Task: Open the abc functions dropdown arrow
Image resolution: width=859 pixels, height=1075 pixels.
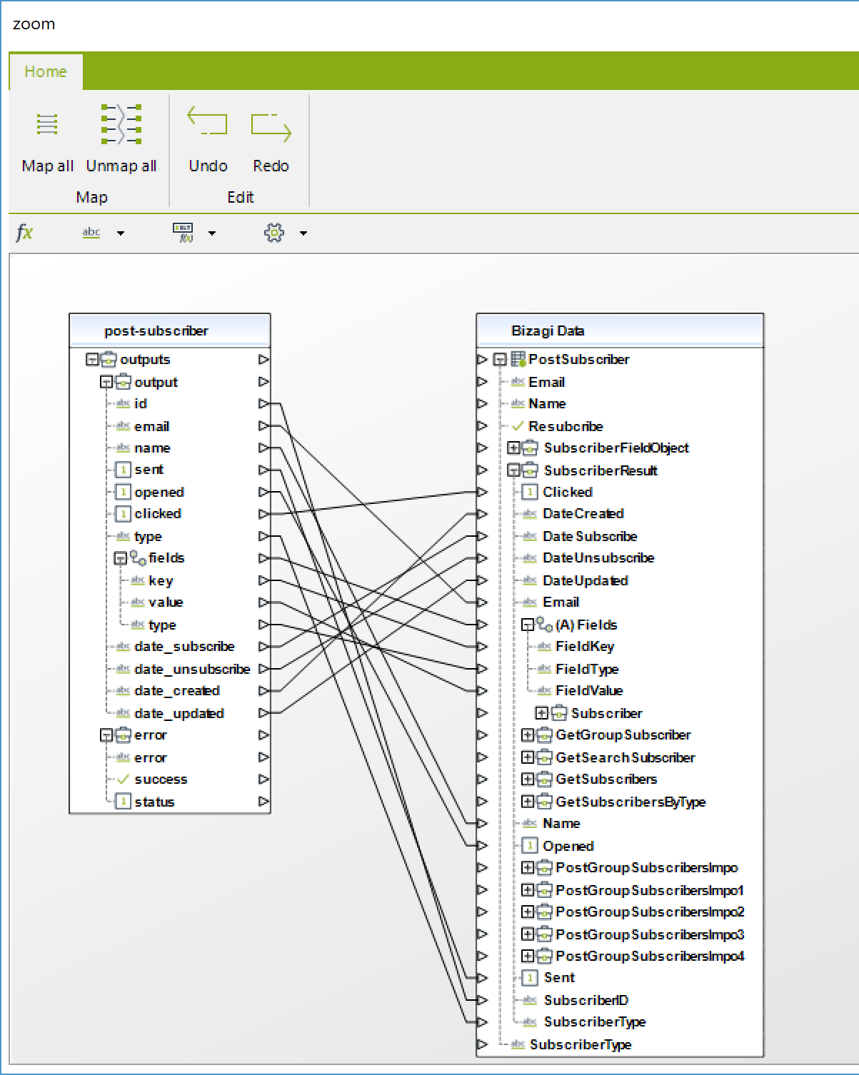Action: pos(121,233)
